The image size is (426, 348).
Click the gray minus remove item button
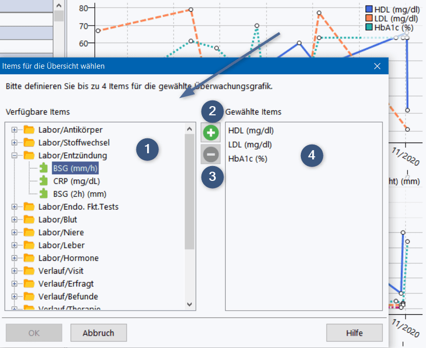pyautogui.click(x=210, y=154)
